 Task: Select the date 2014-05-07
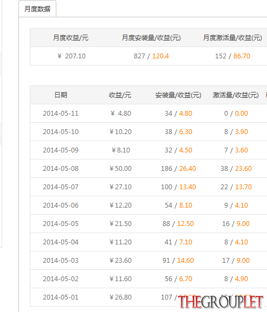61,187
